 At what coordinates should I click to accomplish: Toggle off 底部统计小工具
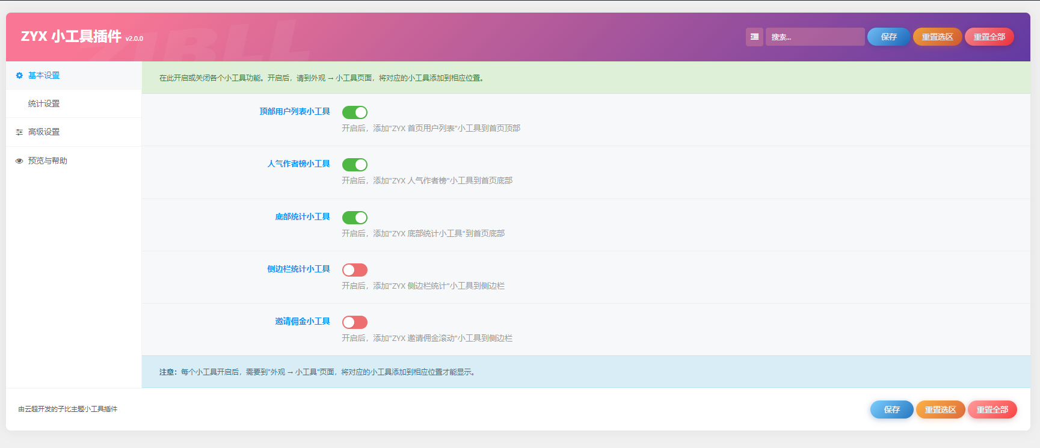(x=355, y=218)
